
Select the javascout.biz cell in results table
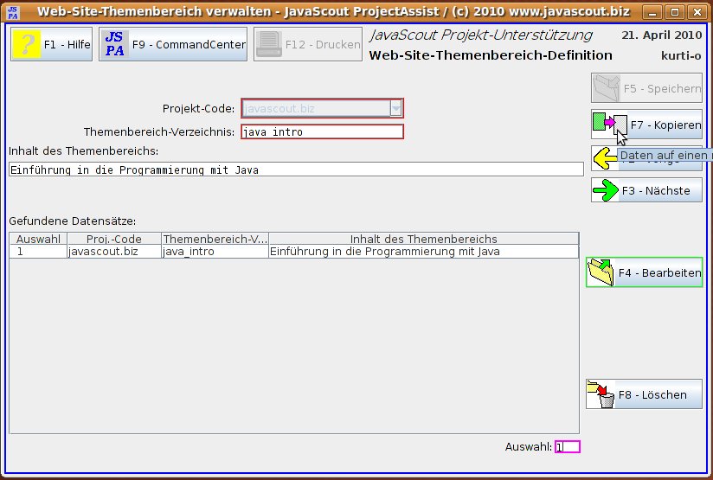113,252
